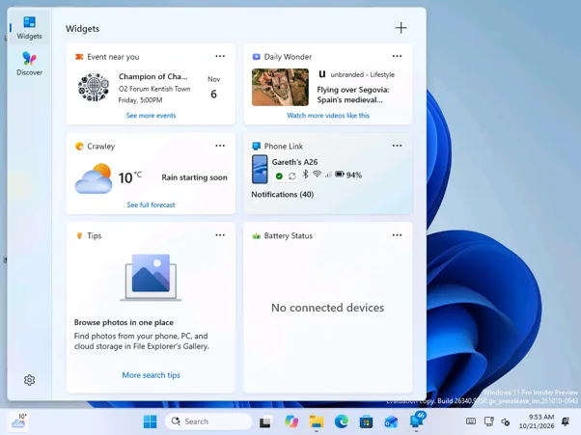Click Browse photos in one place heading
The height and width of the screenshot is (435, 581).
coord(124,322)
